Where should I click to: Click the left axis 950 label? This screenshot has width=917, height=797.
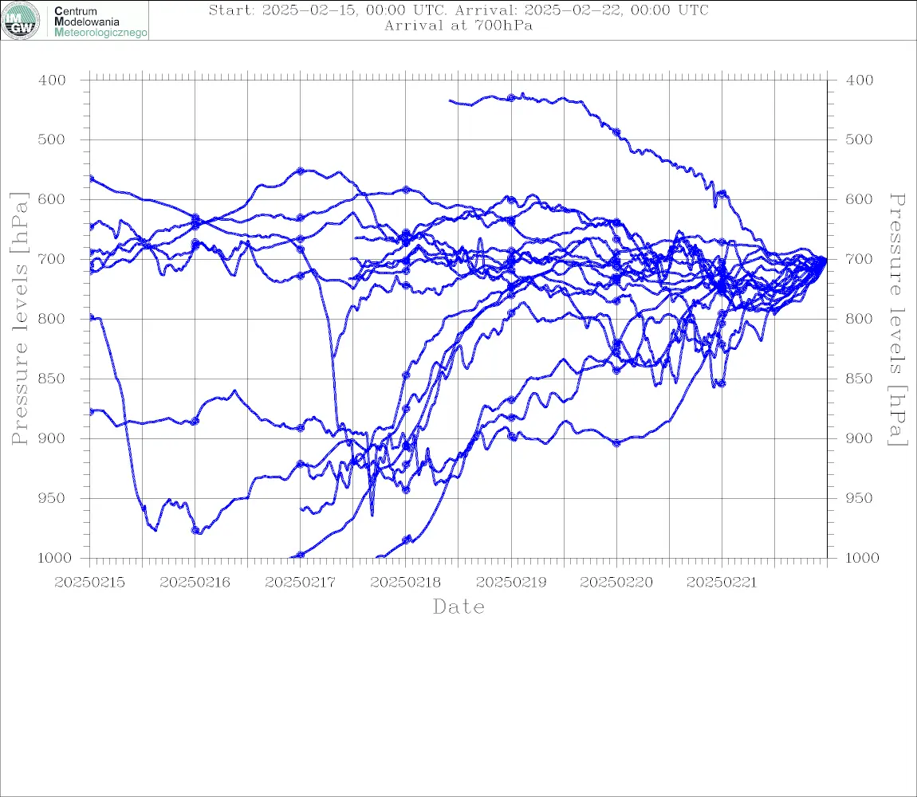52,498
